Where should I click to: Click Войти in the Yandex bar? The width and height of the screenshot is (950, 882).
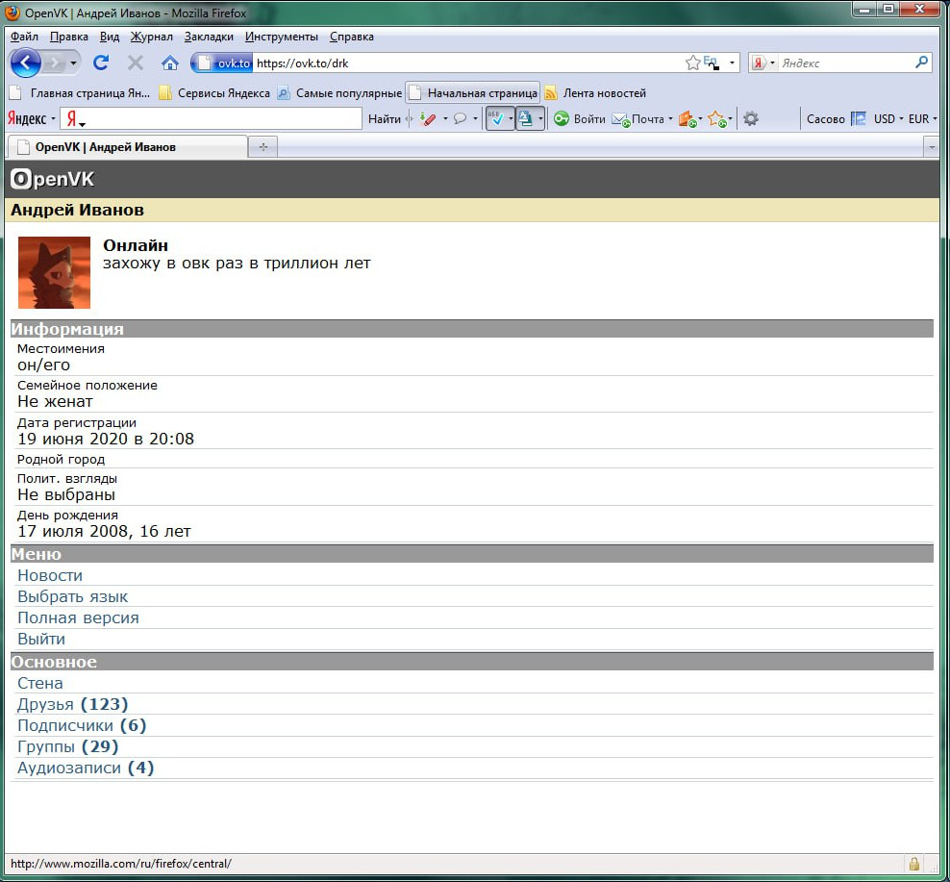tap(589, 119)
